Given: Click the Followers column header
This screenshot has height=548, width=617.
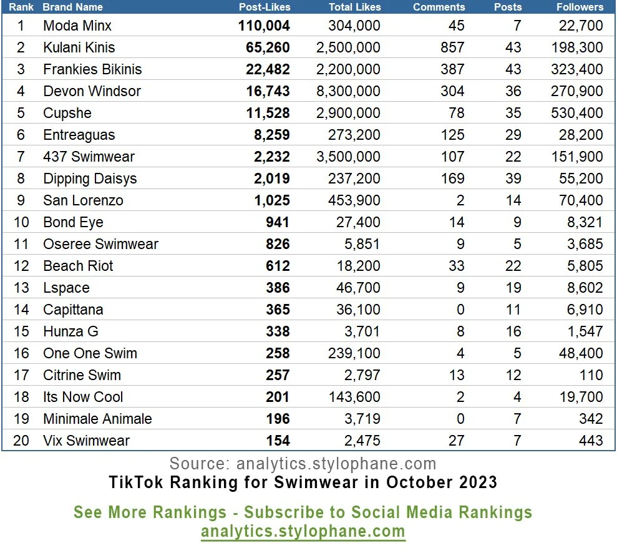Looking at the screenshot, I should pyautogui.click(x=580, y=7).
